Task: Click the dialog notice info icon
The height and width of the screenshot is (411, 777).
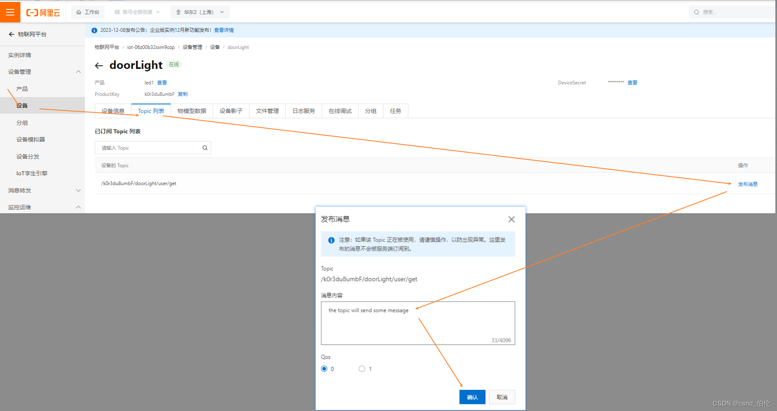Action: coord(332,240)
